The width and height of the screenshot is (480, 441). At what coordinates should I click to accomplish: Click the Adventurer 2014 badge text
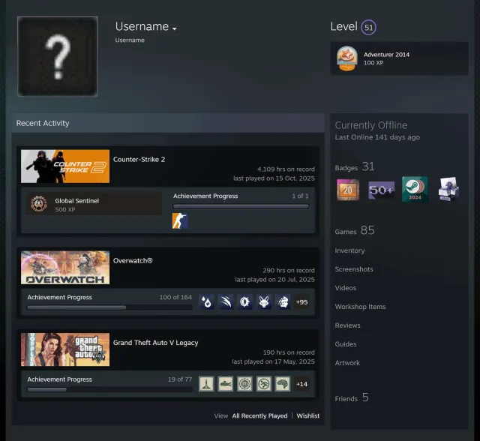coord(386,55)
